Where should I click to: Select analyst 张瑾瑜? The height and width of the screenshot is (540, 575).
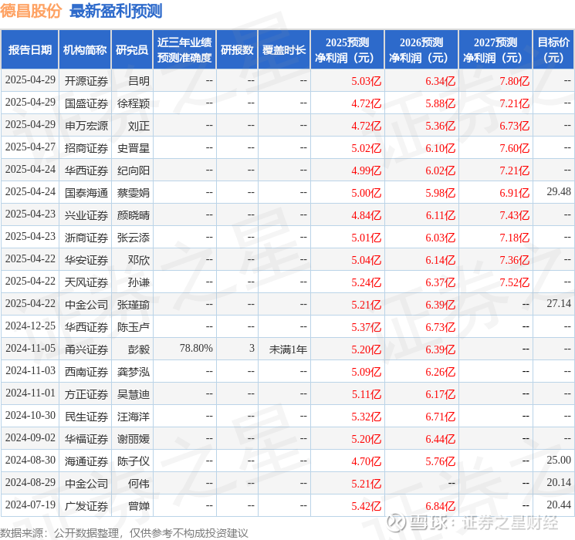coord(134,305)
